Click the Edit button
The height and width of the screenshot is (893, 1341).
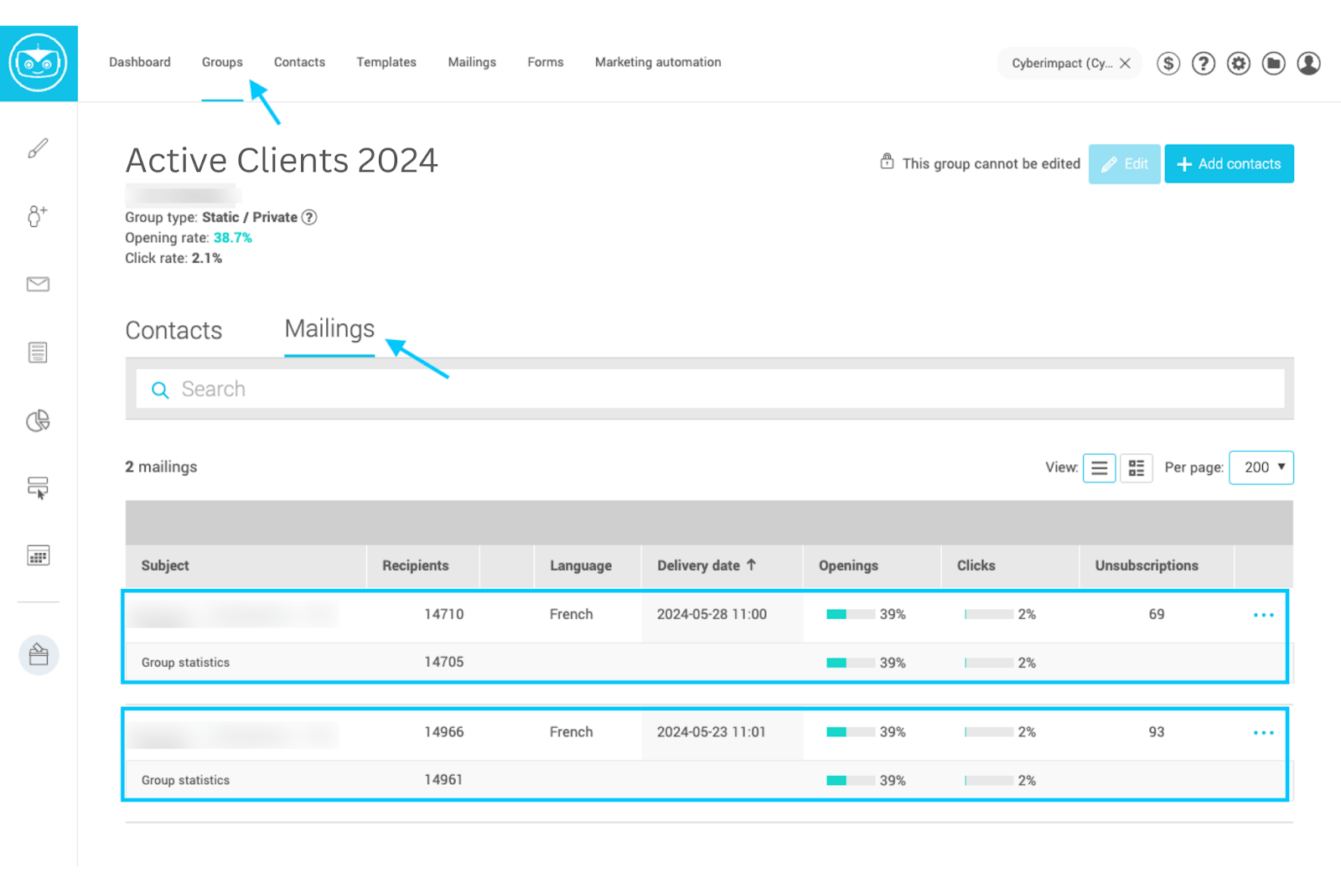pos(1125,164)
